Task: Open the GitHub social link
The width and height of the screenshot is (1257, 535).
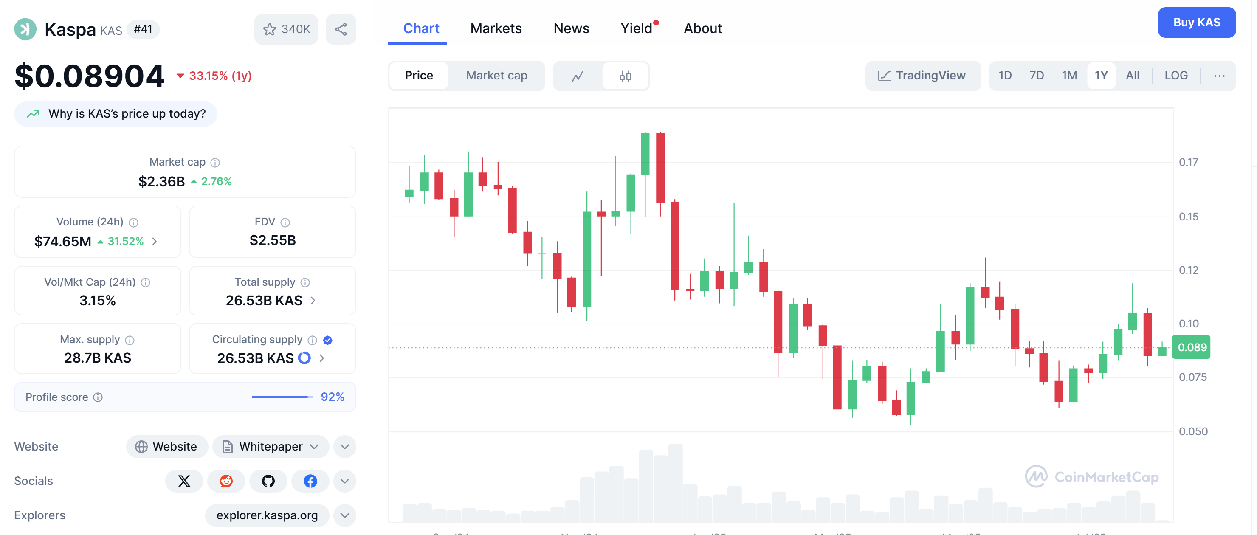Action: [268, 481]
